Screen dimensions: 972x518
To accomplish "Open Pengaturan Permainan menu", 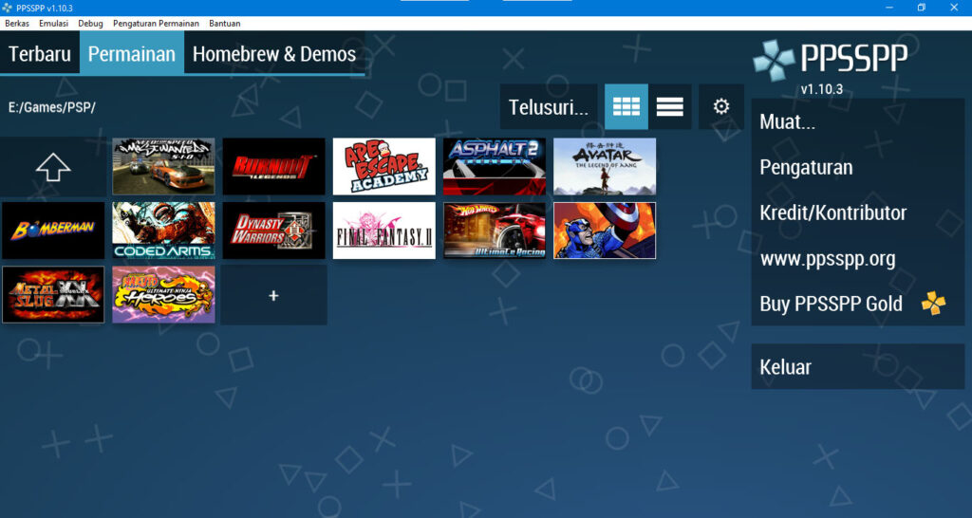I will [156, 24].
